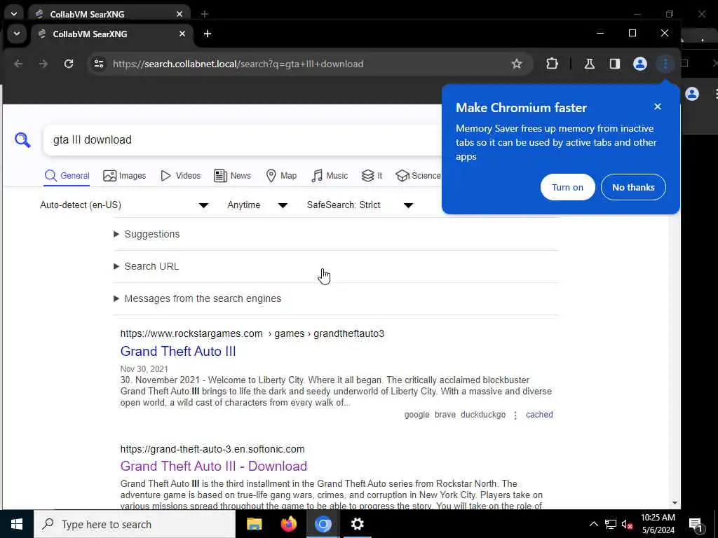Click the muted volume tray icon

[x=627, y=524]
